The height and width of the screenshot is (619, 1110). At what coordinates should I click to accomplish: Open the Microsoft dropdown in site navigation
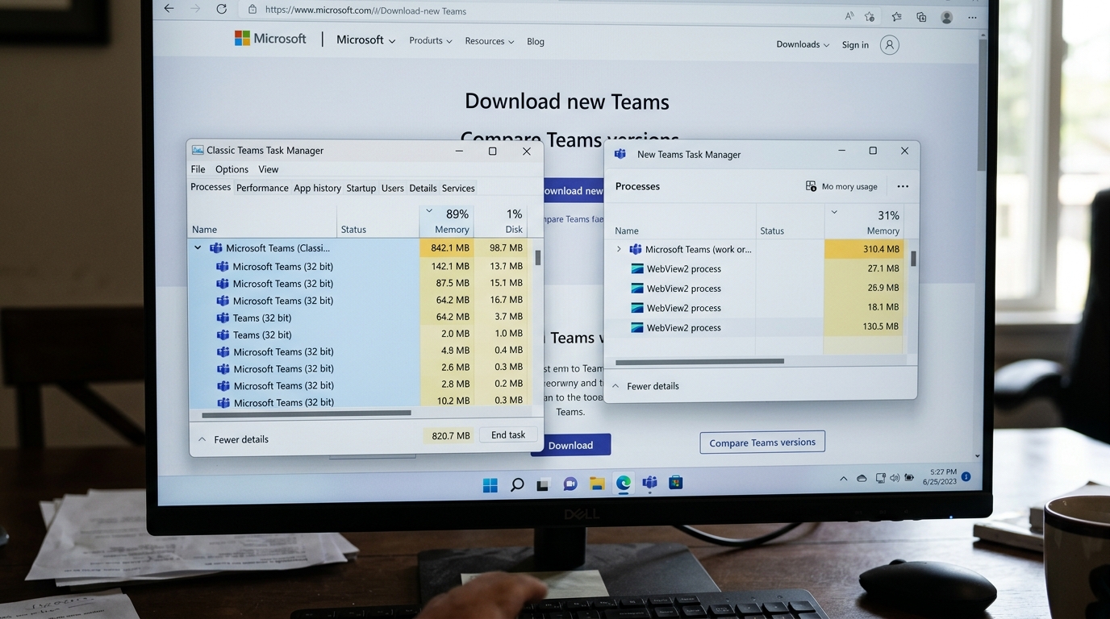365,39
